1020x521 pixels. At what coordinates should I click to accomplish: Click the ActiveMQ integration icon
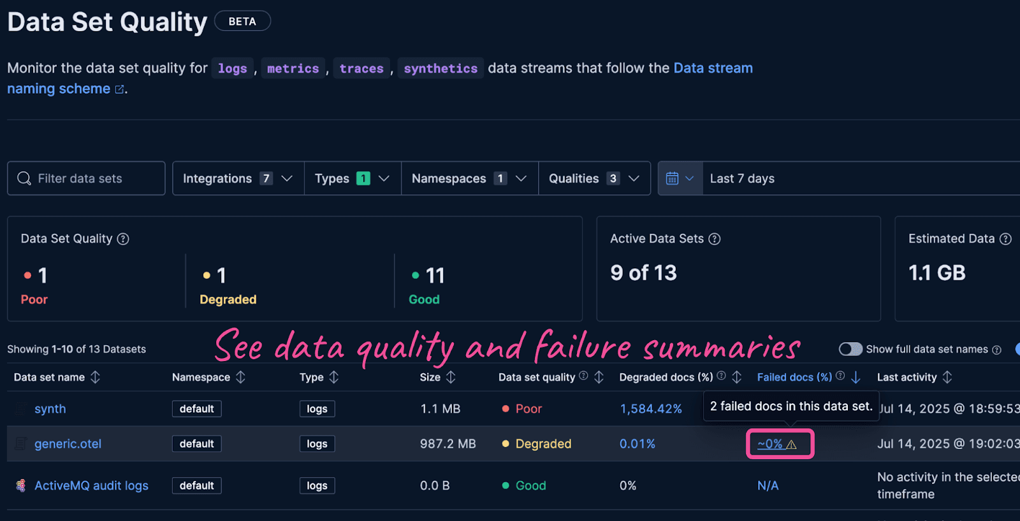[x=21, y=485]
